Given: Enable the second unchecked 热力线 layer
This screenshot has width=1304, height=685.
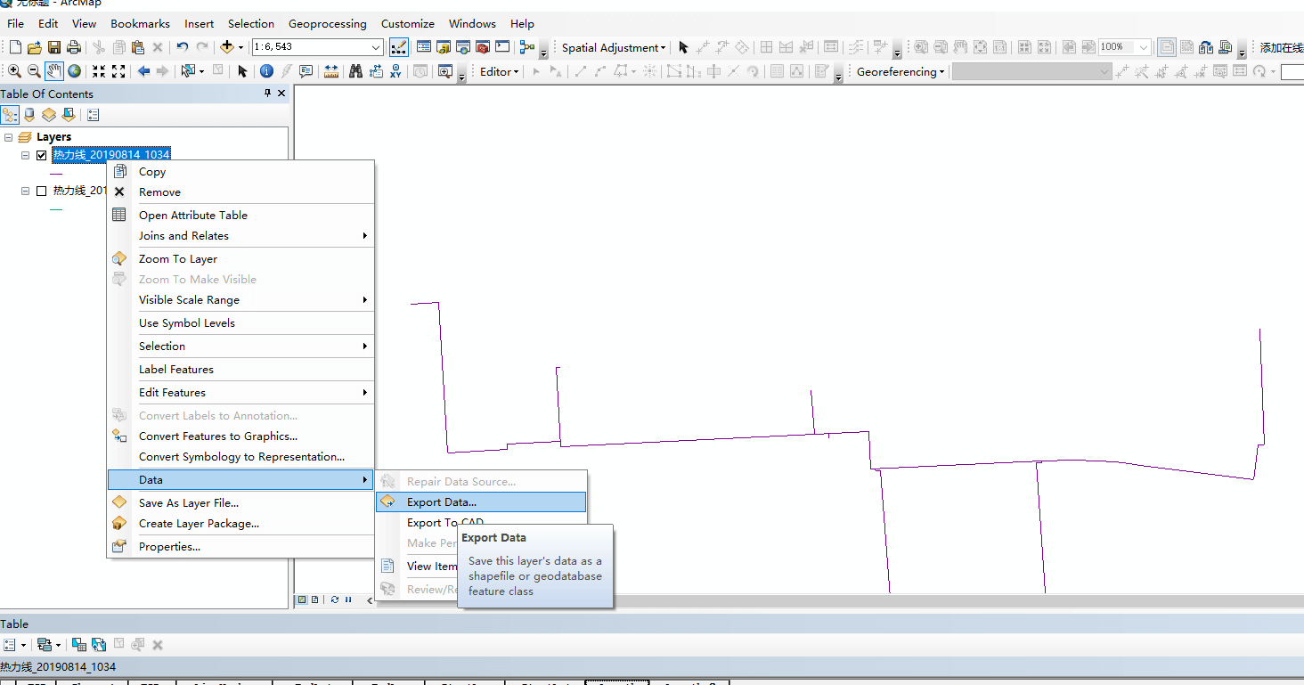Looking at the screenshot, I should (41, 191).
